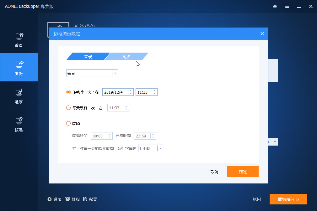Viewport: 317px width, 211px height.
Task: Click the 返回 back link
Action: pos(257,199)
